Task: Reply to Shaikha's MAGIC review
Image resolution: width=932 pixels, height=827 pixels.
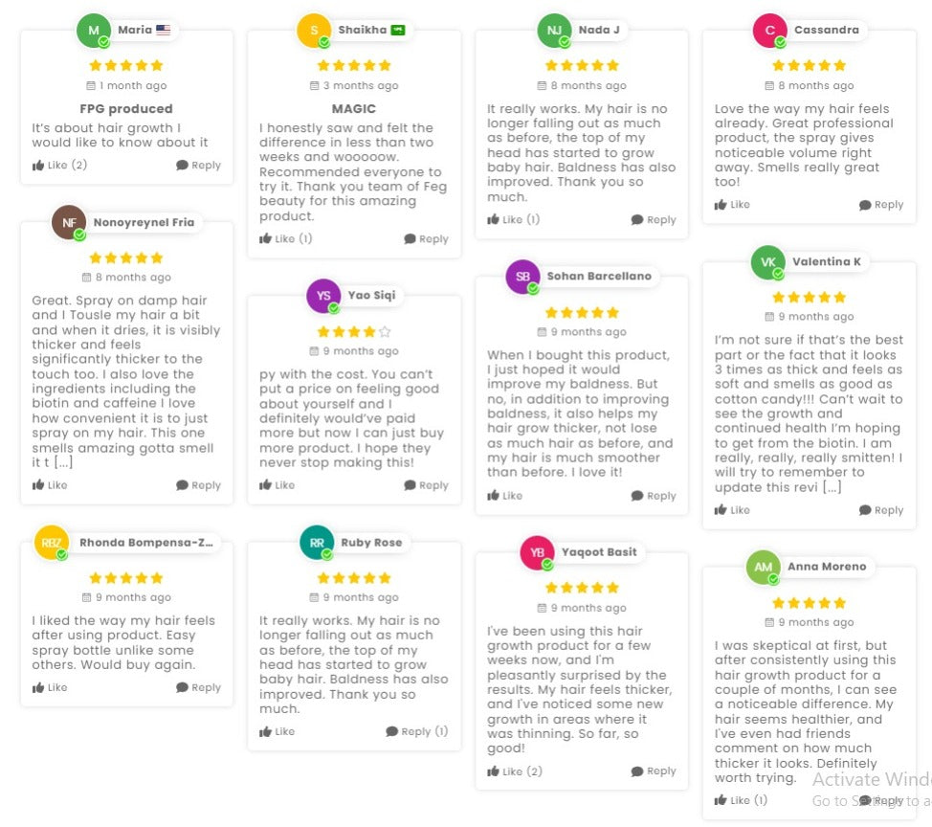Action: coord(426,238)
